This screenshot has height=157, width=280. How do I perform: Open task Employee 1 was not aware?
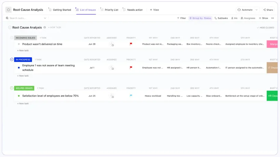(x=48, y=68)
